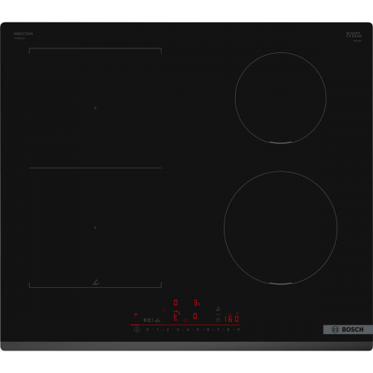Set power level 5 on the slider scale

point(198,330)
